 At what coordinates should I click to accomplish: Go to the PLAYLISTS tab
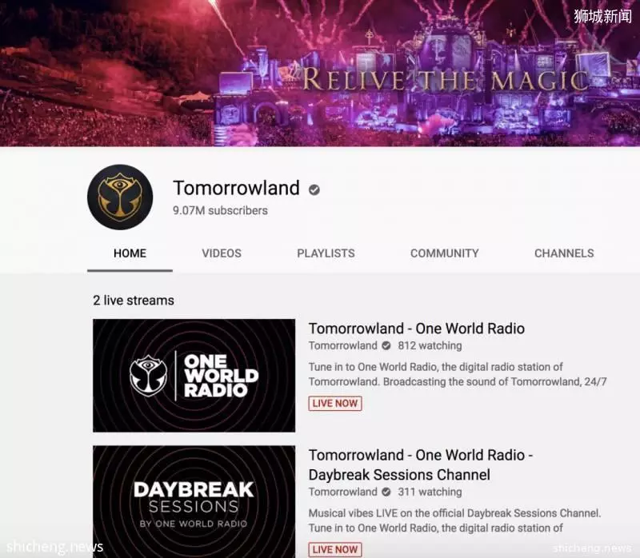click(x=326, y=253)
